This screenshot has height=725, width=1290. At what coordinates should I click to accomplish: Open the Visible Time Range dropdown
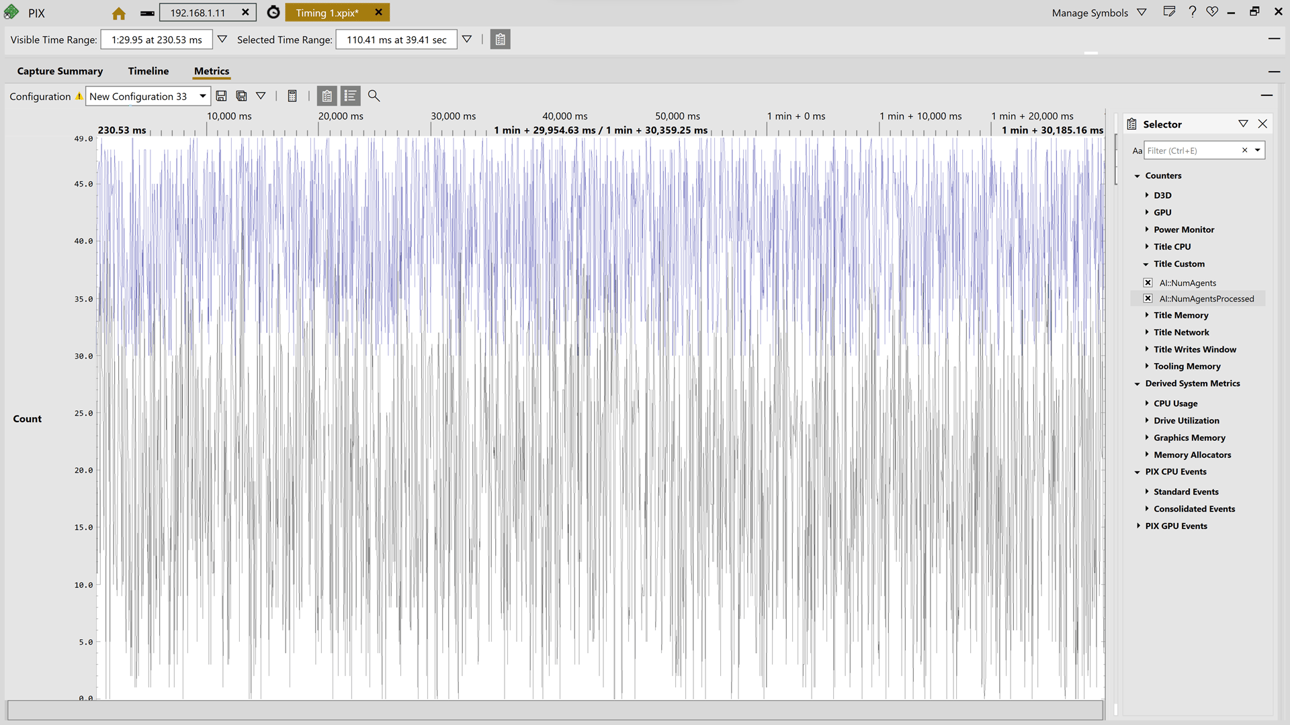tap(222, 40)
